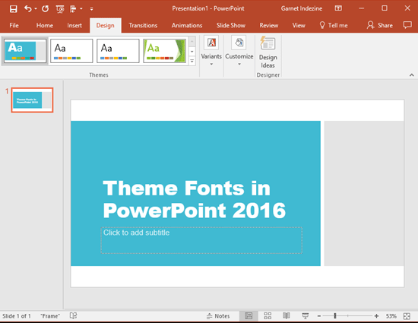
Task: Switch to Normal view icon
Action: (249, 316)
